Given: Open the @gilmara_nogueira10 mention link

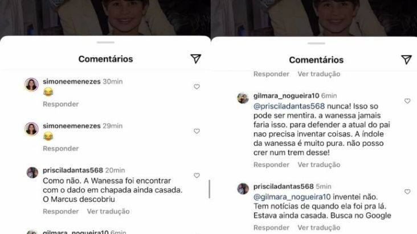Looking at the screenshot, I should pos(292,197).
